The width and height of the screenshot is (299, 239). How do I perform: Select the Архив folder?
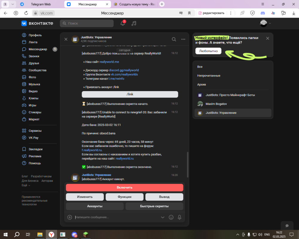(233, 85)
